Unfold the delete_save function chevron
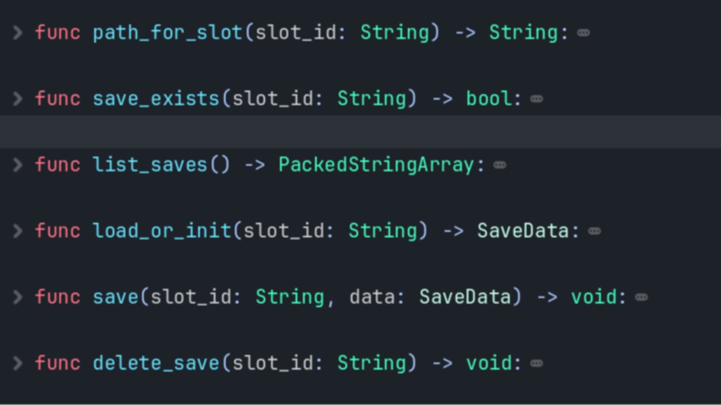 click(x=17, y=363)
